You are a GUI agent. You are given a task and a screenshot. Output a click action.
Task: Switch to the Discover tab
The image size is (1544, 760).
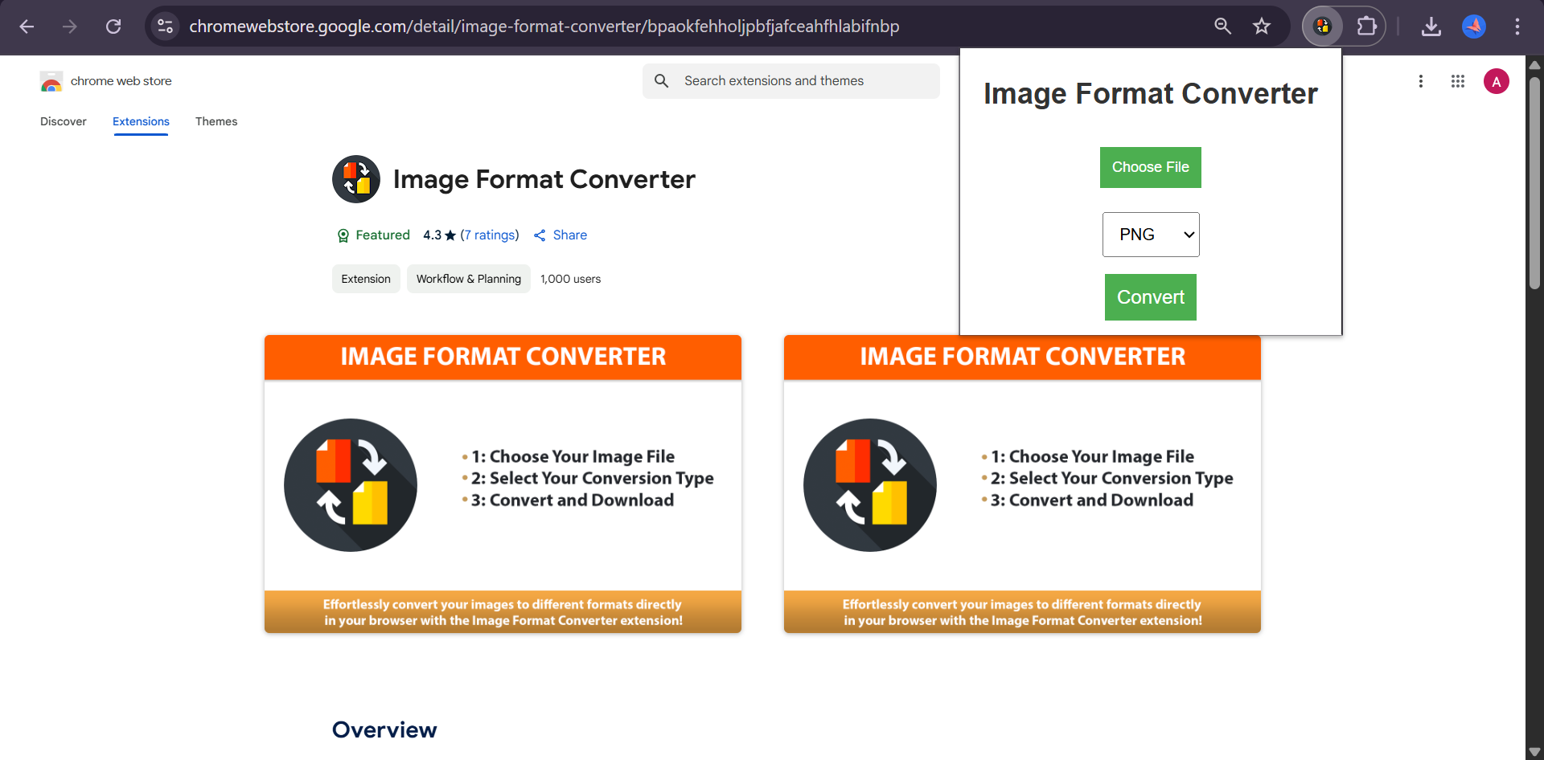click(63, 121)
